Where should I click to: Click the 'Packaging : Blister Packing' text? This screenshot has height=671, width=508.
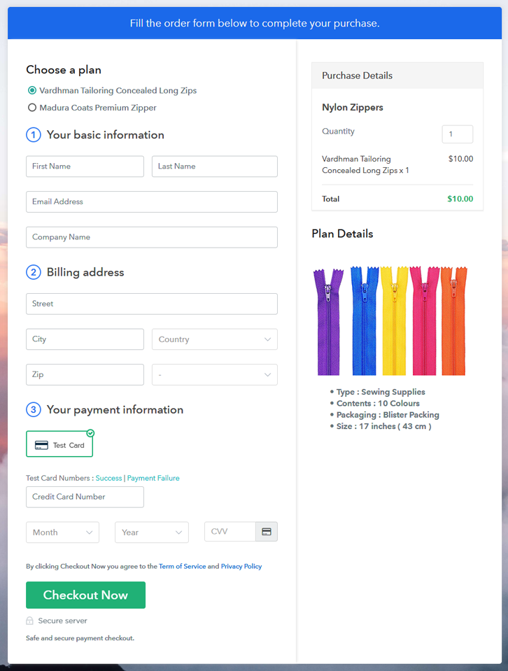point(388,415)
